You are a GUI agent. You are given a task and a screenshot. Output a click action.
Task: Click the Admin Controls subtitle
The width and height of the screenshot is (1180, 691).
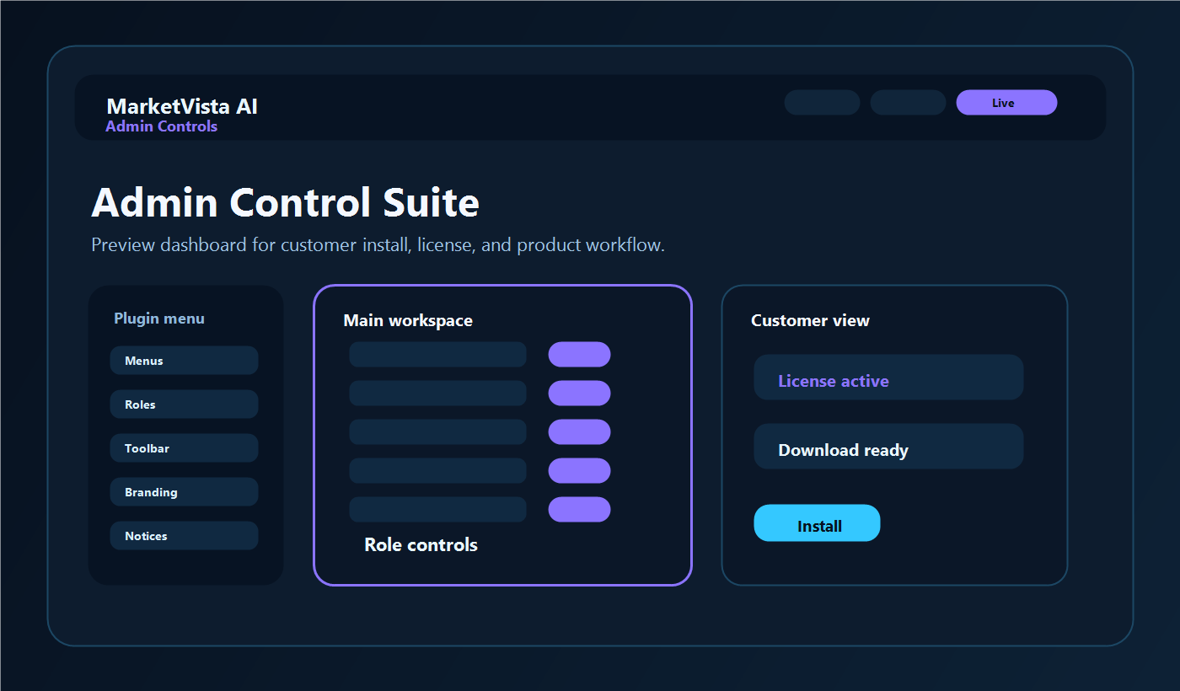pyautogui.click(x=161, y=126)
